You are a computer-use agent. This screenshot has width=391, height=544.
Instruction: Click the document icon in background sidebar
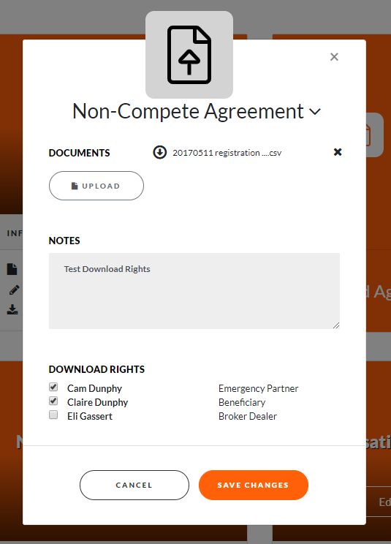click(12, 269)
